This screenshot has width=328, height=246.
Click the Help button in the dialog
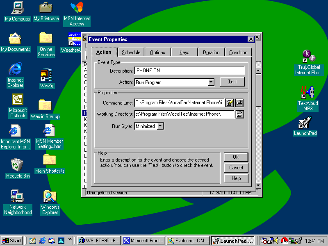(x=236, y=178)
